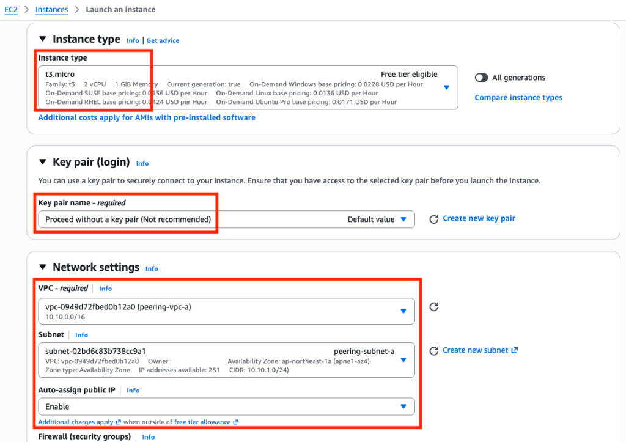Open Info link beside Instance type heading
The height and width of the screenshot is (442, 626).
click(x=133, y=40)
